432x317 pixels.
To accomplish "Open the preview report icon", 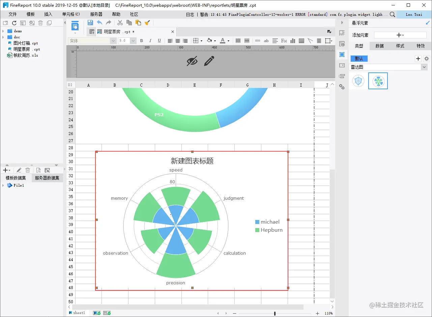I will tap(75, 25).
